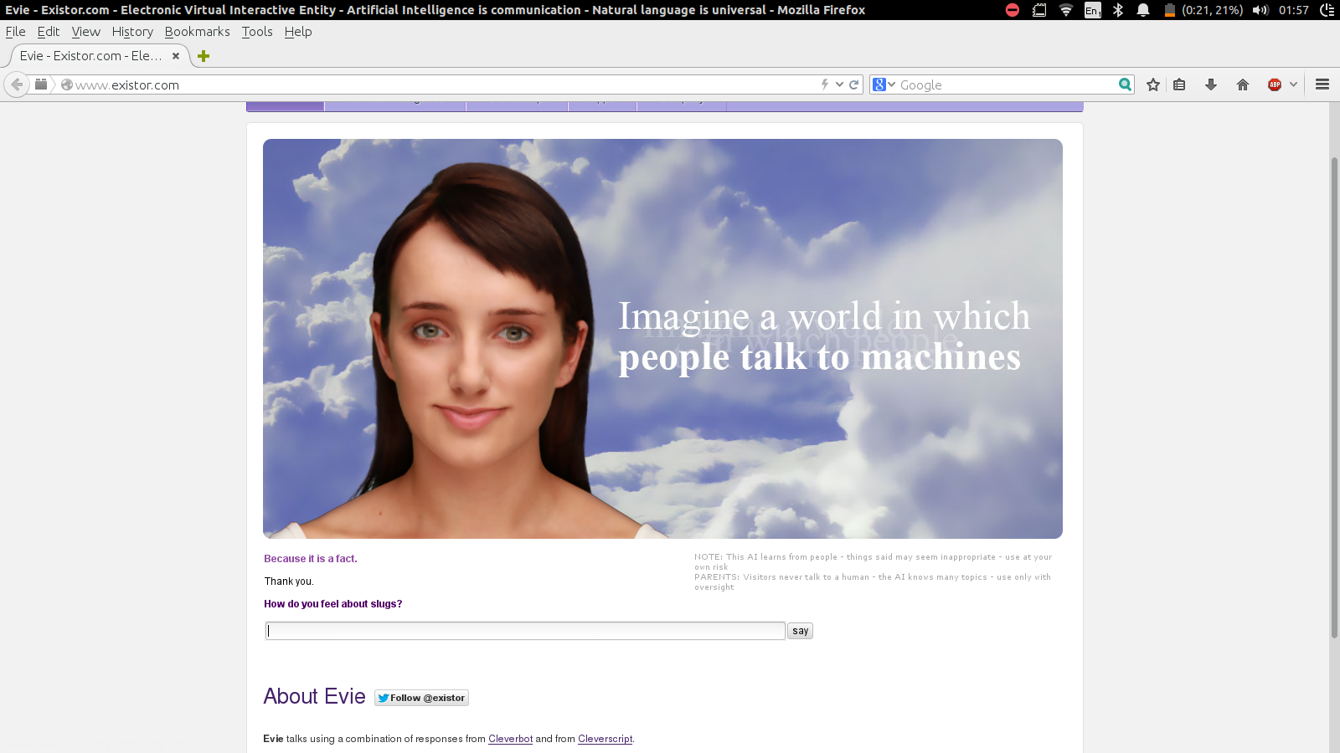Image resolution: width=1340 pixels, height=753 pixels.
Task: Click the Follow @existor Twitter button
Action: coord(421,698)
